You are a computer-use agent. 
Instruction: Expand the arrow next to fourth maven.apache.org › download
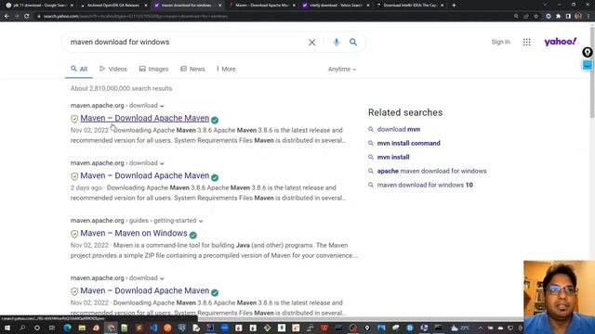(162, 278)
